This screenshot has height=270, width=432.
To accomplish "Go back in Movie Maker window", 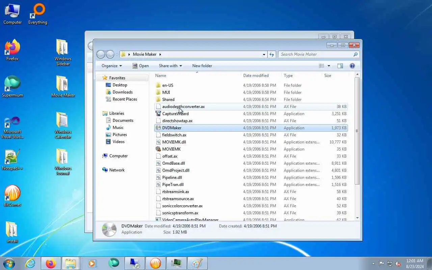I will pos(101,54).
